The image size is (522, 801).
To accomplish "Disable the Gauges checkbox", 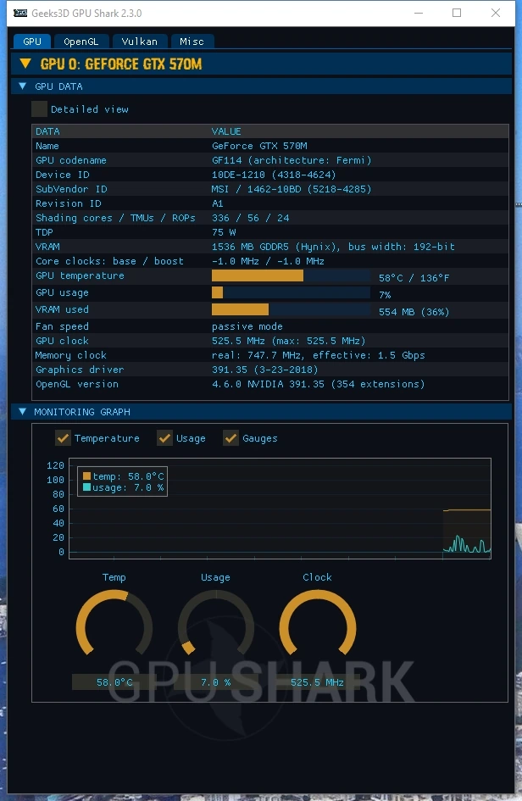I will click(230, 438).
